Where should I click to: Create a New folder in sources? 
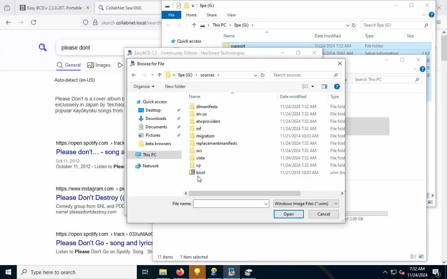pyautogui.click(x=175, y=86)
